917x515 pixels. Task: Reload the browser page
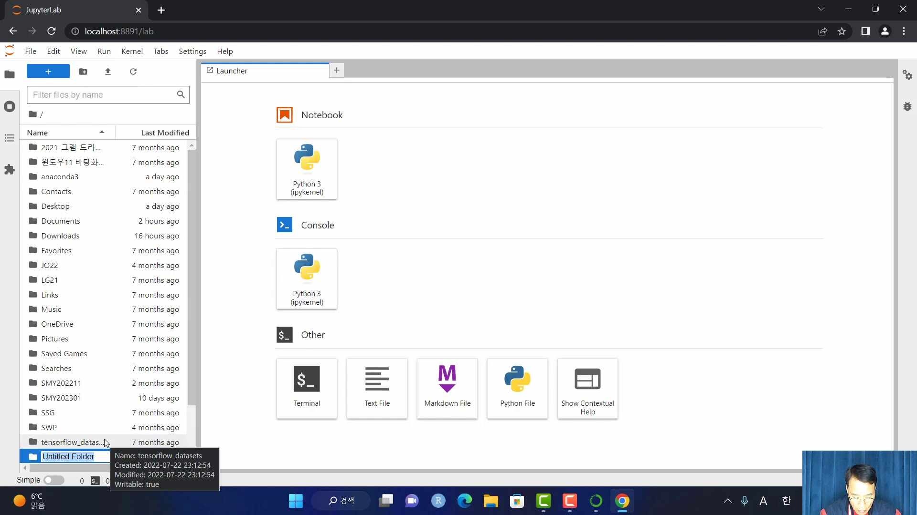click(x=52, y=31)
